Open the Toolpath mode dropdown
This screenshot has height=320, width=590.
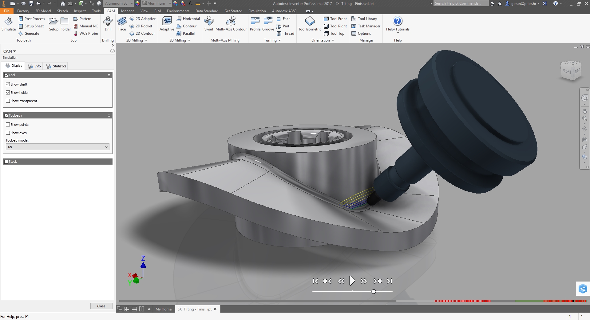[57, 147]
